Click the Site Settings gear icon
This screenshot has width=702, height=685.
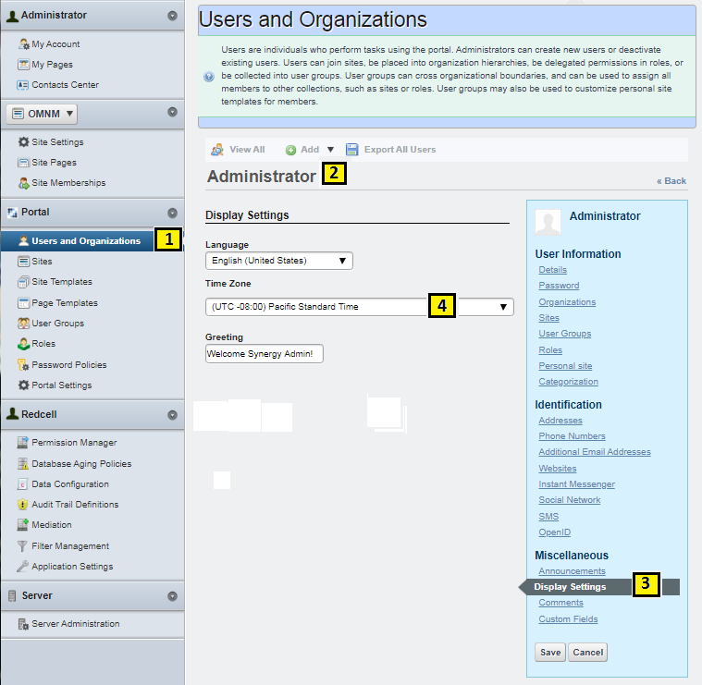click(23, 142)
